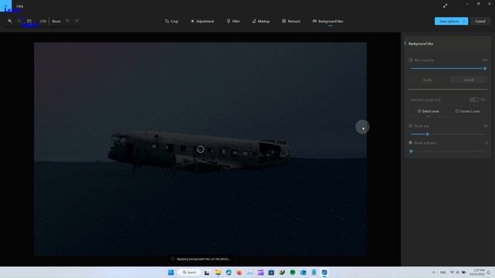The width and height of the screenshot is (495, 278).
Task: Zoom out with the magnifier minus icon
Action: point(19,21)
